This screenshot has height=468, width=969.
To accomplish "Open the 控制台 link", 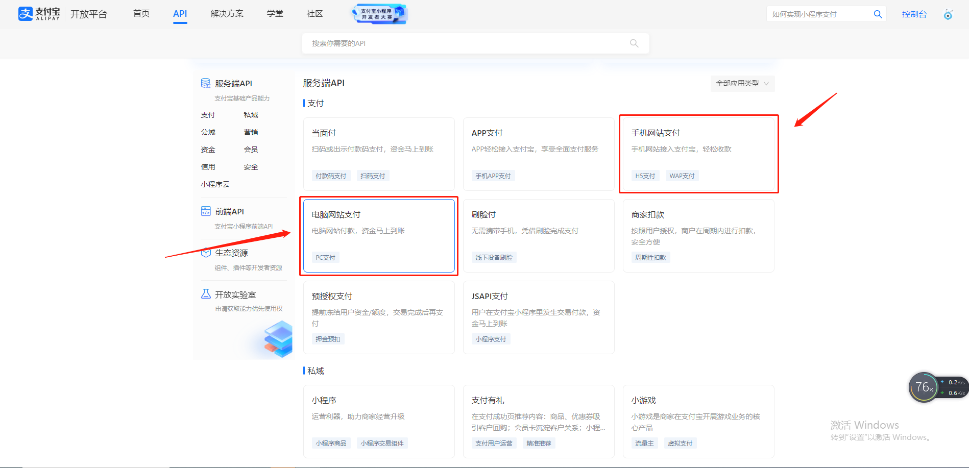I will point(914,14).
